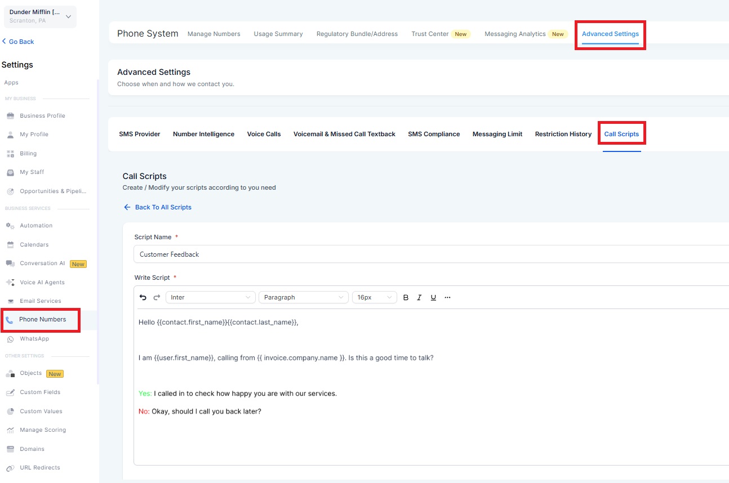This screenshot has height=483, width=729.
Task: Undo the last script edit
Action: click(x=143, y=297)
